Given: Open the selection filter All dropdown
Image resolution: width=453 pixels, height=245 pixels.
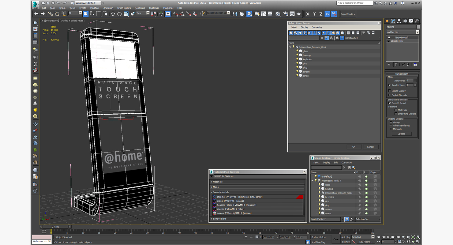Looking at the screenshot, I should tap(75, 13).
